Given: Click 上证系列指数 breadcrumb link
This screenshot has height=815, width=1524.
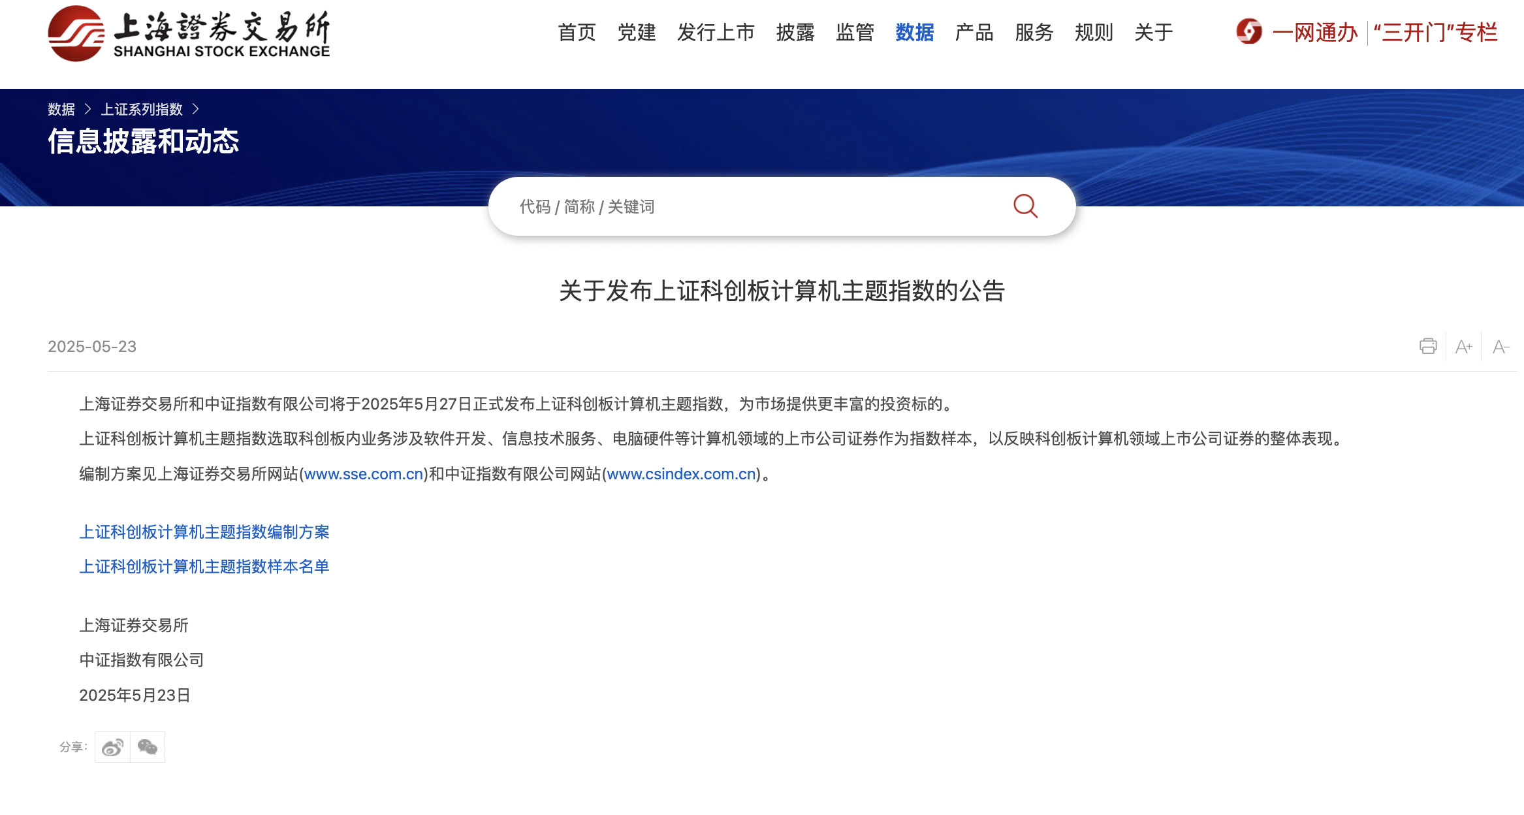Looking at the screenshot, I should coord(142,109).
